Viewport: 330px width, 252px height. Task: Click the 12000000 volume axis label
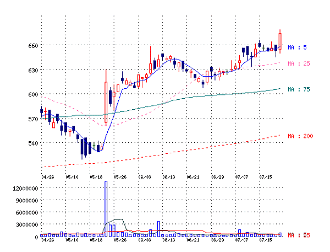[25, 188]
